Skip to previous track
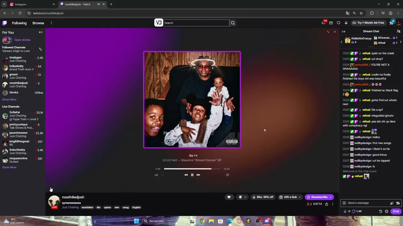 (x=186, y=175)
